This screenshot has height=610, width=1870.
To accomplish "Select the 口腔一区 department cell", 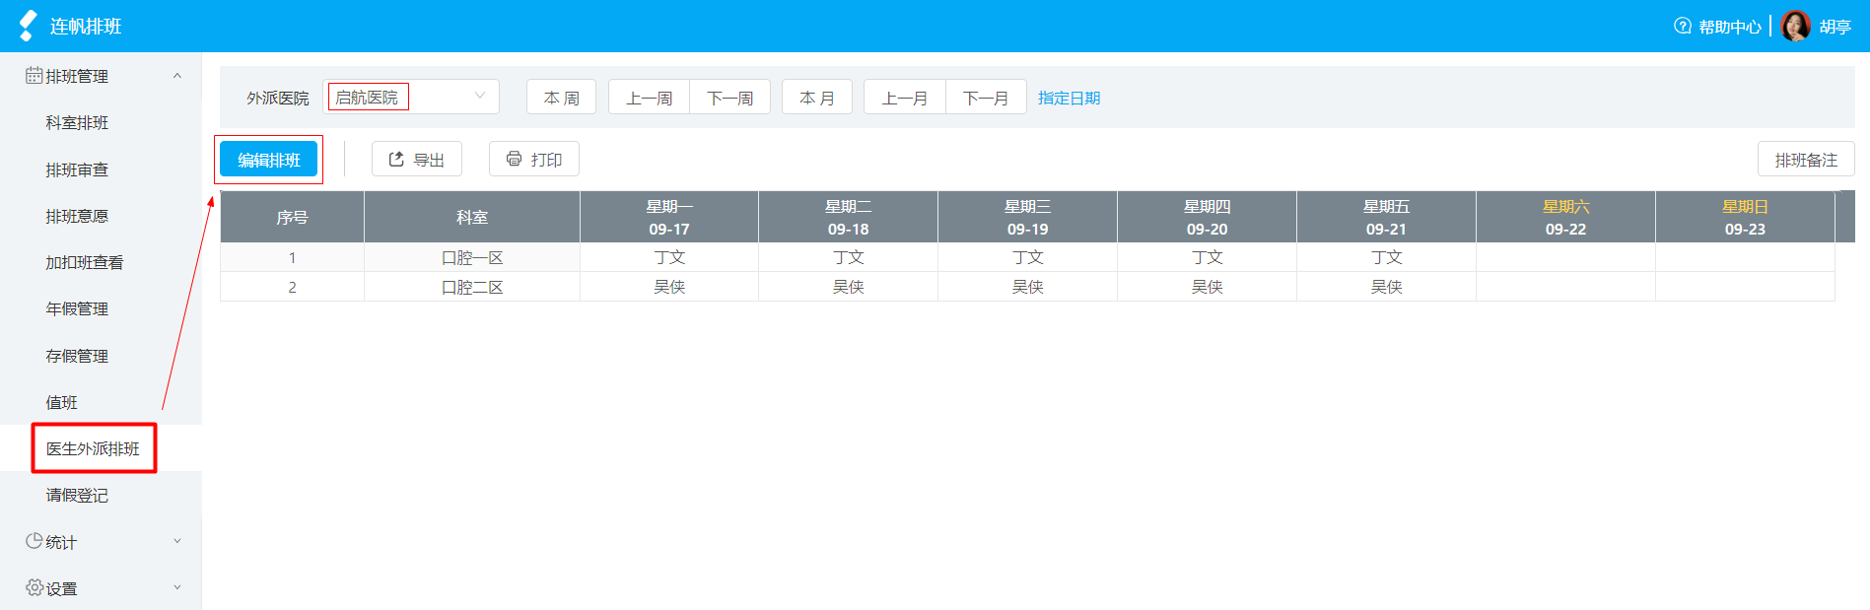I will (472, 257).
